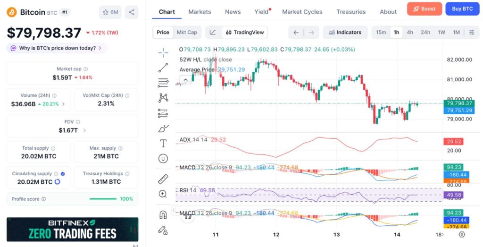Open the Bitfinex Zero Trading Fees ad
This screenshot has width=483, height=247.
[x=72, y=230]
